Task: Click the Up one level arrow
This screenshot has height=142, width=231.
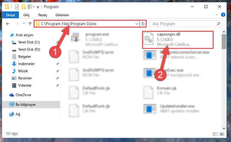Action: 30,24
